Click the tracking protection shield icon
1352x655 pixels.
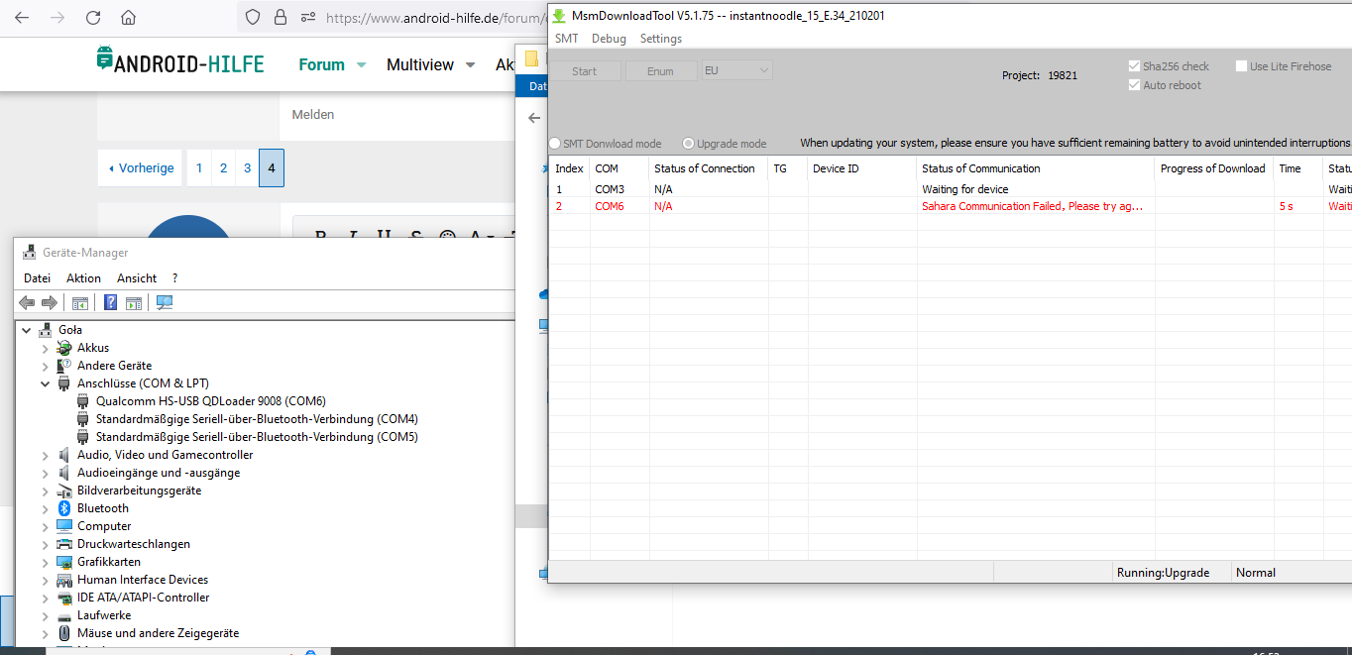coord(253,17)
